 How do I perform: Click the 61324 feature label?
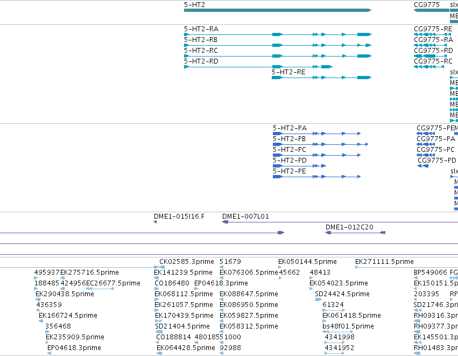pos(333,305)
